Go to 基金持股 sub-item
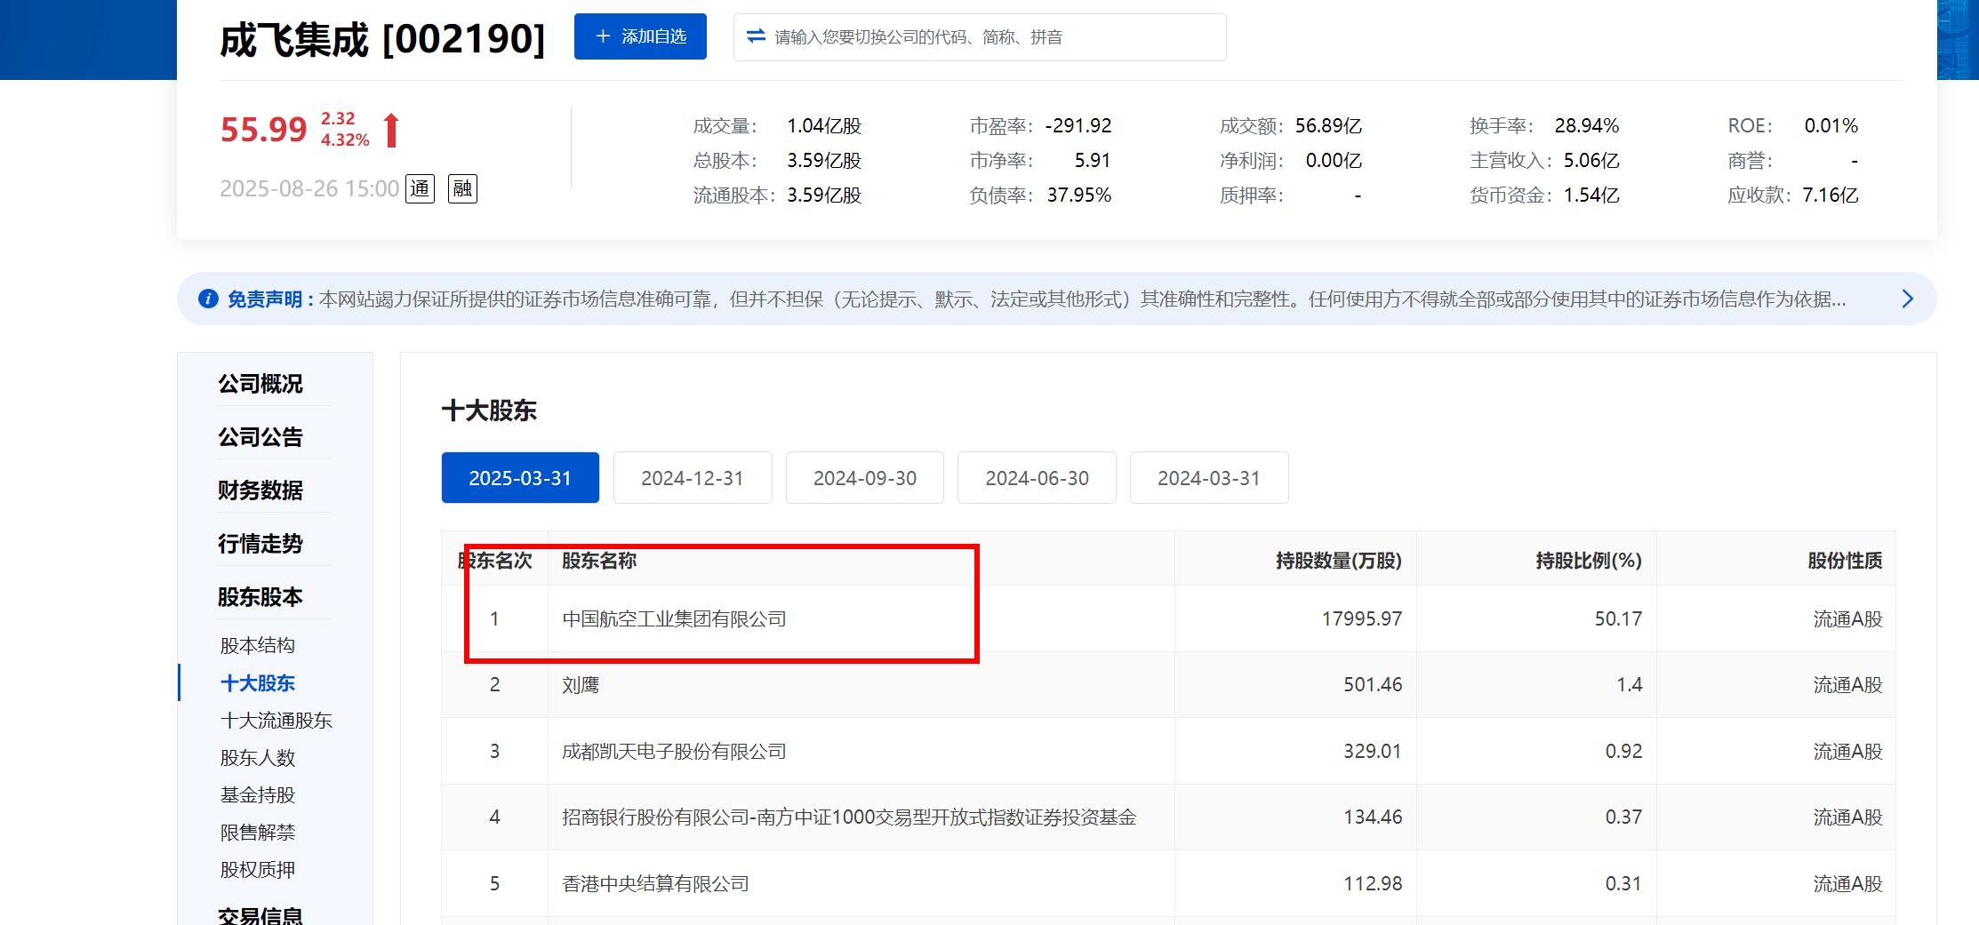The width and height of the screenshot is (1979, 925). pyautogui.click(x=258, y=795)
